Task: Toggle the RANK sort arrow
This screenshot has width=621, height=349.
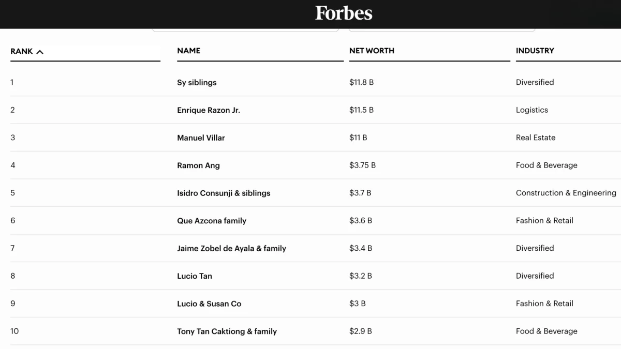Action: pyautogui.click(x=40, y=52)
